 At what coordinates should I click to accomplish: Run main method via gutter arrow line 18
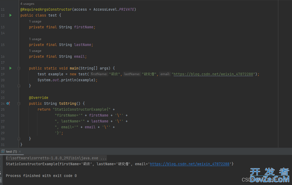pyautogui.click(x=10, y=68)
